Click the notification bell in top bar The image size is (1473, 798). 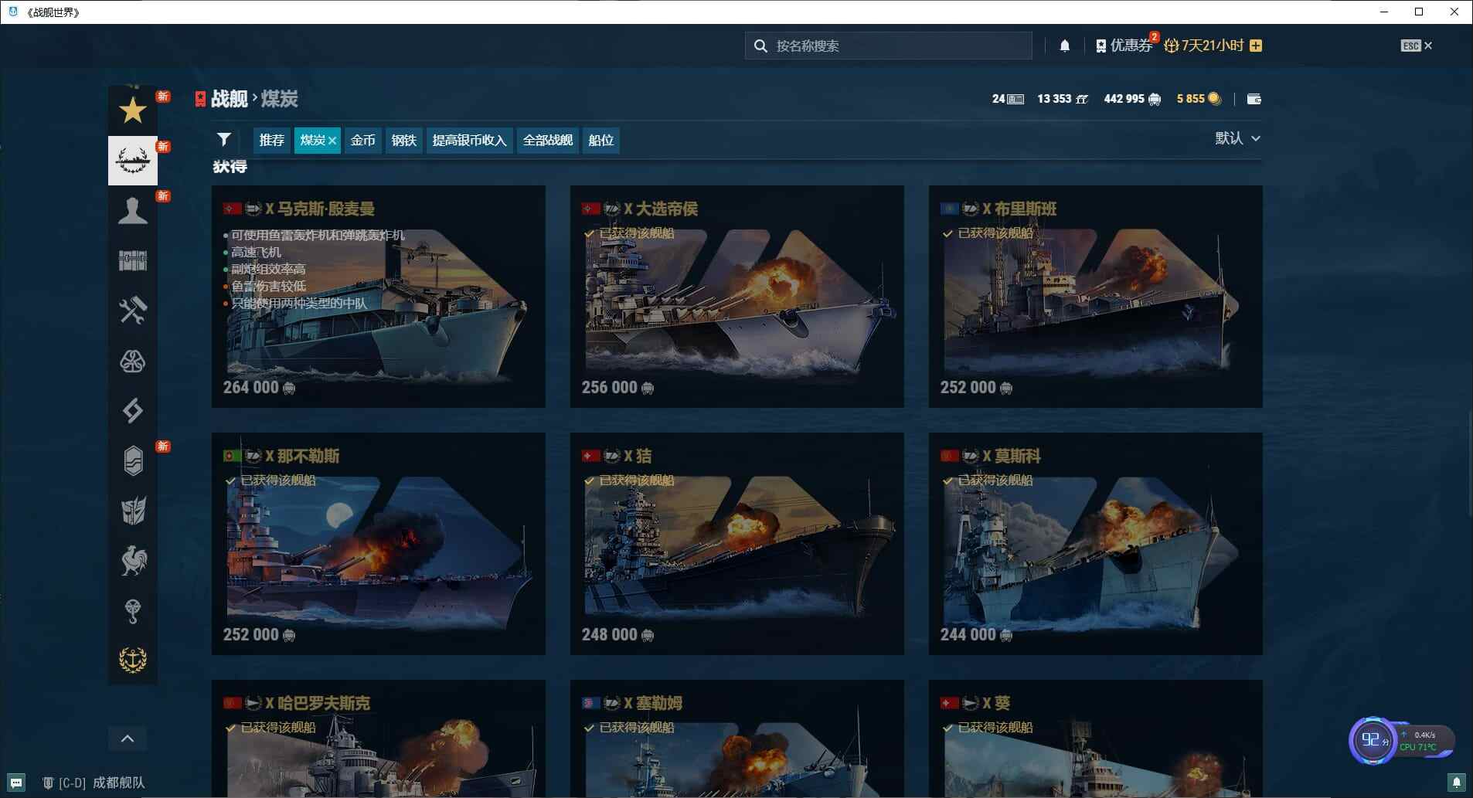pos(1064,46)
